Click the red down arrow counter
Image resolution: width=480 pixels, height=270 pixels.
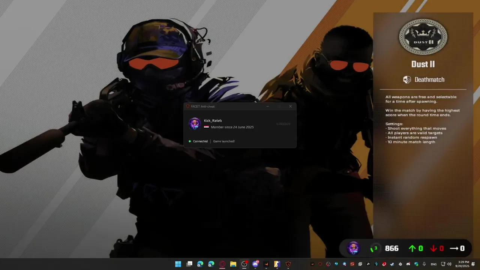(437, 248)
